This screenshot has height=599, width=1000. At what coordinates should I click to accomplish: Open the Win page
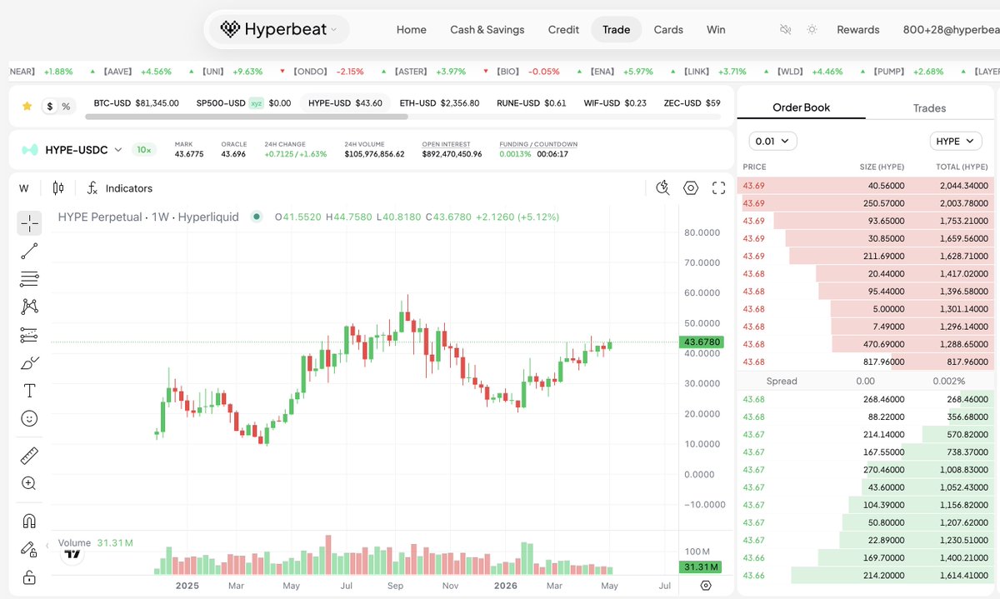(716, 29)
